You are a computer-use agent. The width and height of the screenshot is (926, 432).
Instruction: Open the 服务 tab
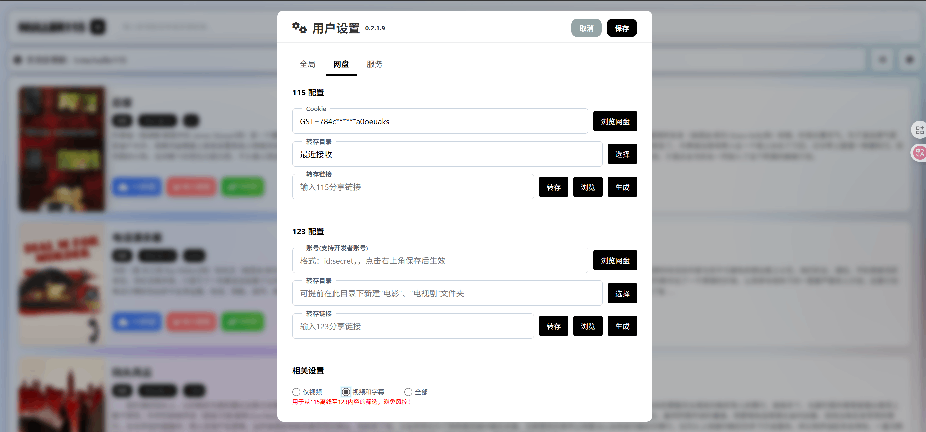[x=374, y=64]
